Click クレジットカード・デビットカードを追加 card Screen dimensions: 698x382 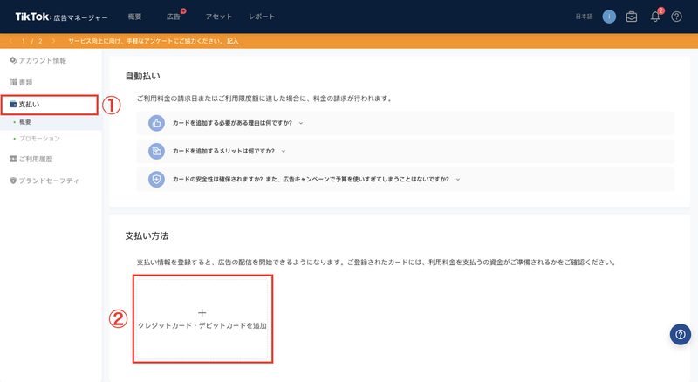202,319
